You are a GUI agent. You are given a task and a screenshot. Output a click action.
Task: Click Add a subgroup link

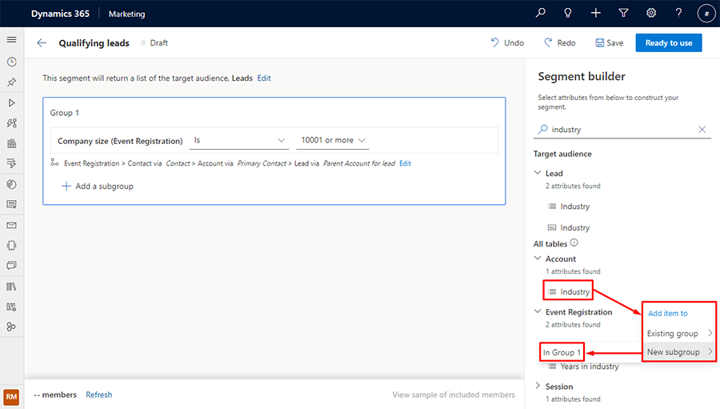click(x=98, y=186)
